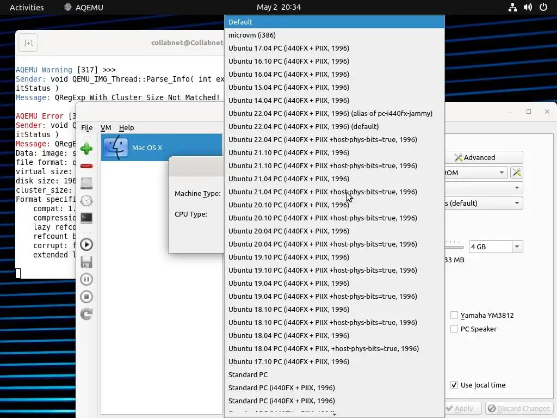Select Ubuntu 19.04 PC (i440FX + PIIX, 1996)
The image size is (557, 418).
click(x=335, y=283)
